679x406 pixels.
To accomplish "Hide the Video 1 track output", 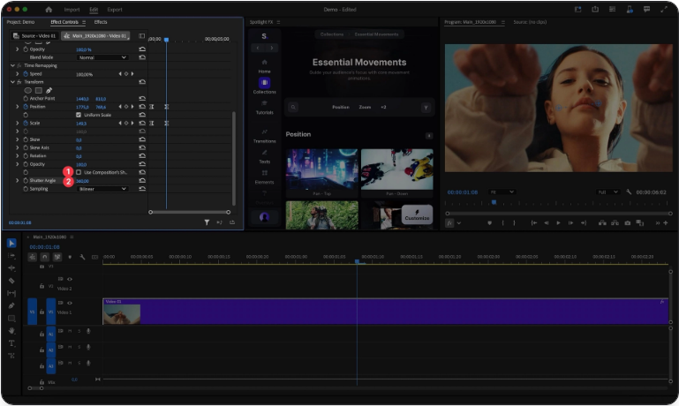I will point(69,303).
